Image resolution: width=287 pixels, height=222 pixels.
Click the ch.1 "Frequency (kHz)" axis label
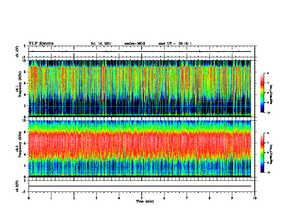(20, 84)
